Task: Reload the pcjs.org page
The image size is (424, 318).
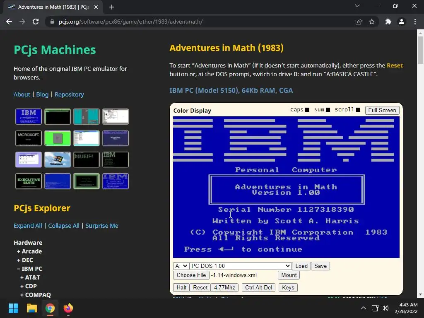Action: [x=36, y=22]
